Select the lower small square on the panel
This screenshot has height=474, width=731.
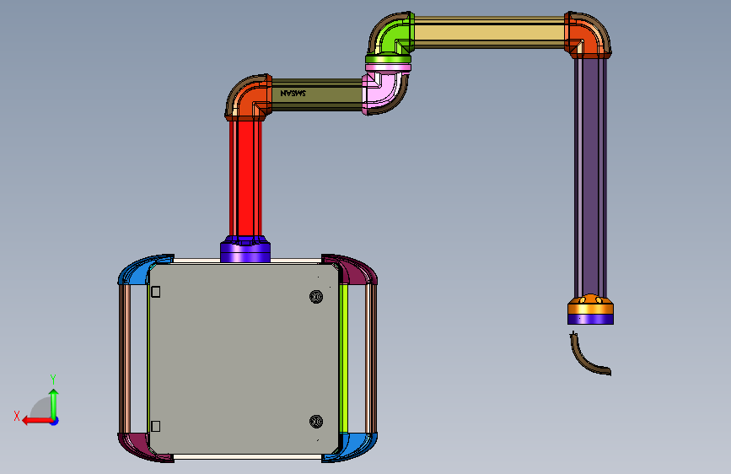point(156,426)
